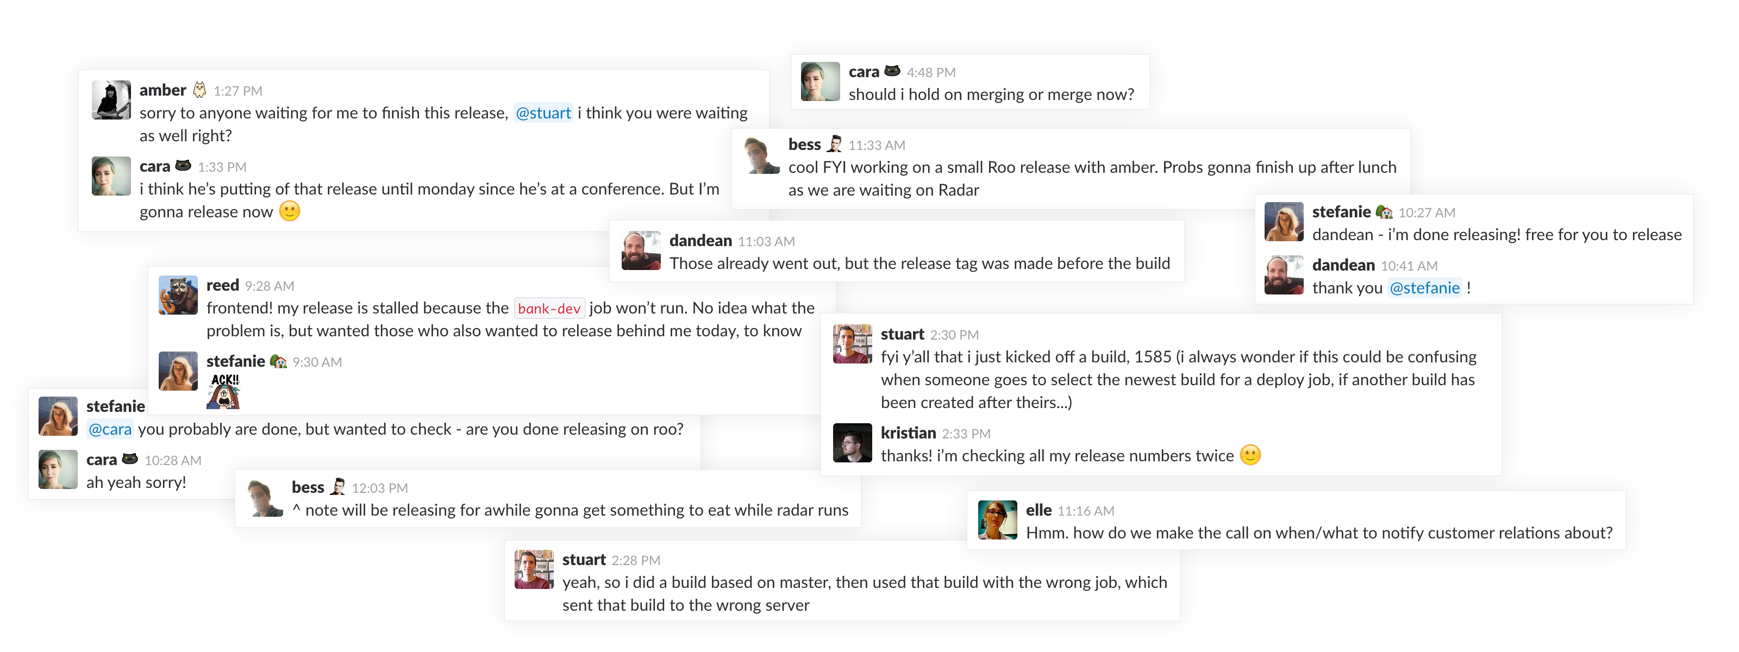Click the @cara mention in stefanie's message
This screenshot has width=1739, height=652.
110,429
